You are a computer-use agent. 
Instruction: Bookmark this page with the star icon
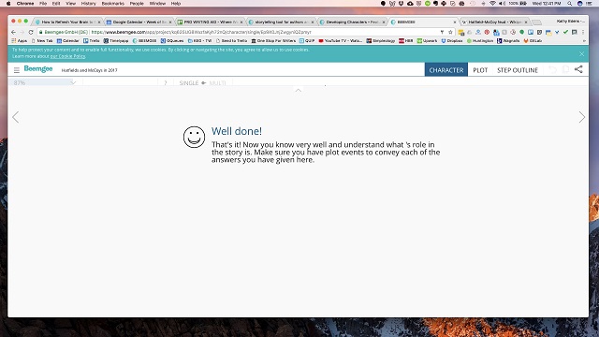point(450,32)
